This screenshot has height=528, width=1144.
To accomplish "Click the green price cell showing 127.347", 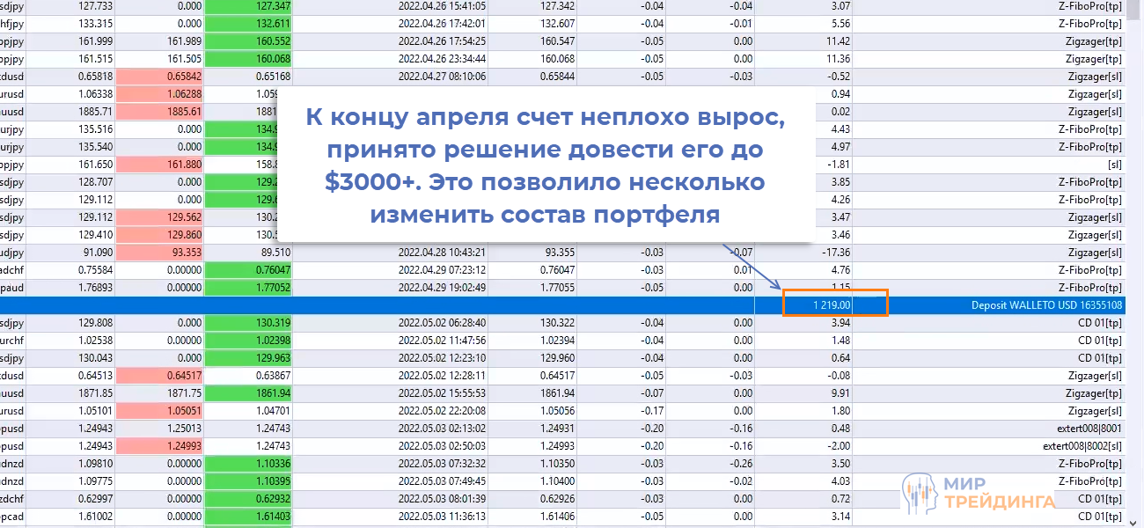I will (x=247, y=6).
